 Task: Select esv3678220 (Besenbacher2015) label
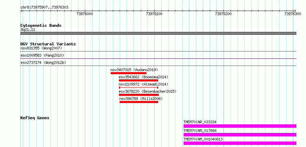[147, 91]
